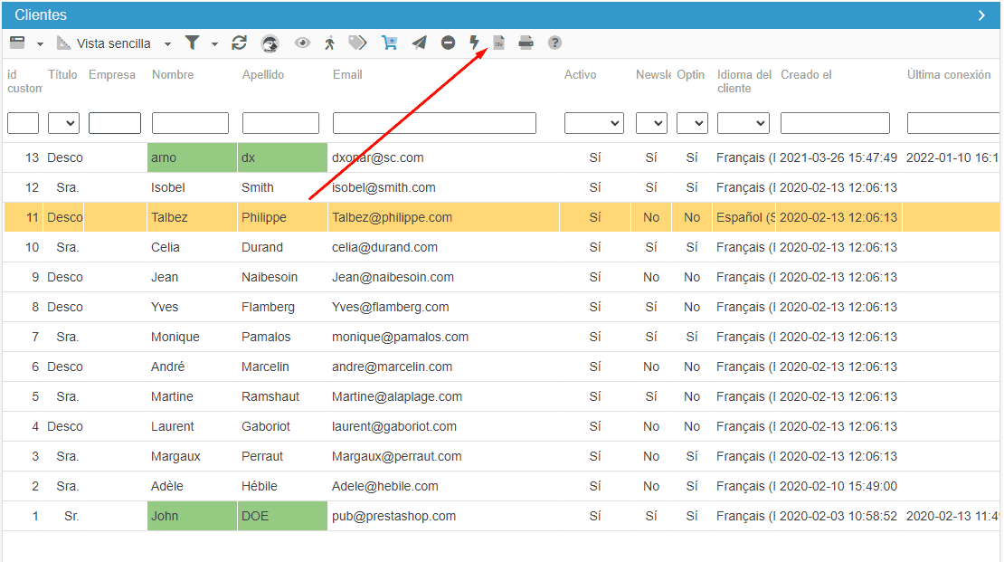Open the Activo column filter dropdown
This screenshot has height=562, width=1004.
[593, 123]
